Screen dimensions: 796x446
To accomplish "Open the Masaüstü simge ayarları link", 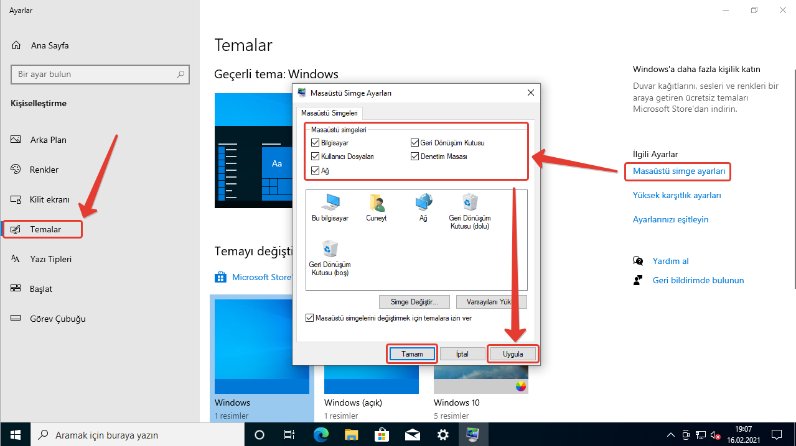I will pyautogui.click(x=679, y=171).
